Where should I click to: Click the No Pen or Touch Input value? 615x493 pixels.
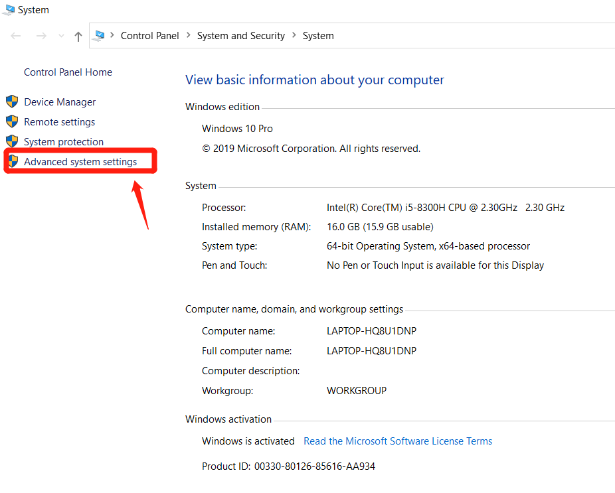pyautogui.click(x=436, y=265)
